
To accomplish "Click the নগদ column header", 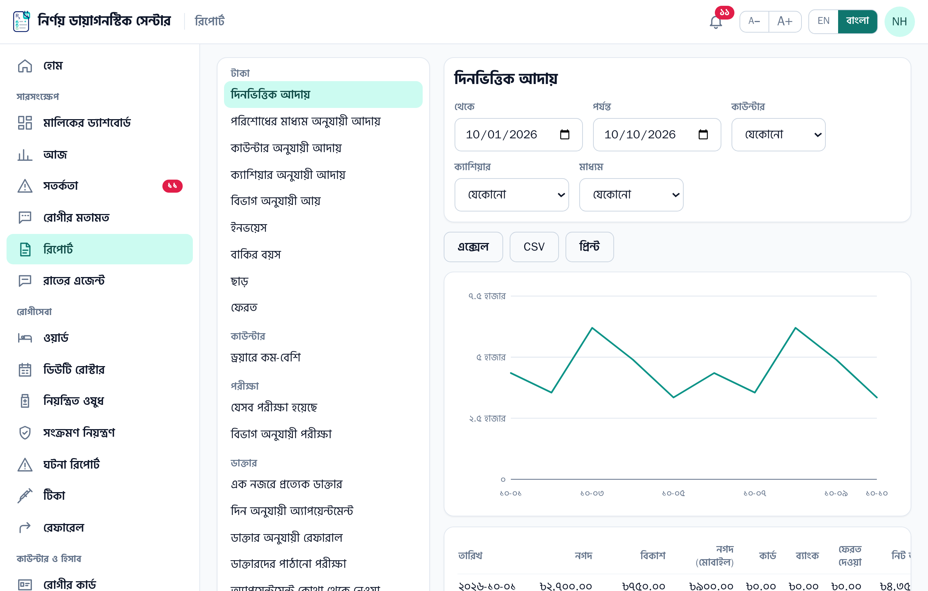I will click(583, 555).
